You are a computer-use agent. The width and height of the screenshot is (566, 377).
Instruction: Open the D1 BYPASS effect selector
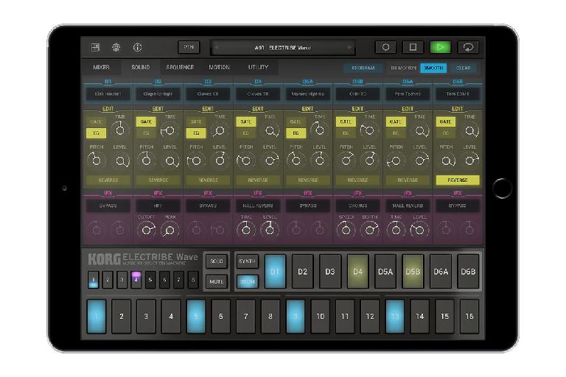[108, 205]
